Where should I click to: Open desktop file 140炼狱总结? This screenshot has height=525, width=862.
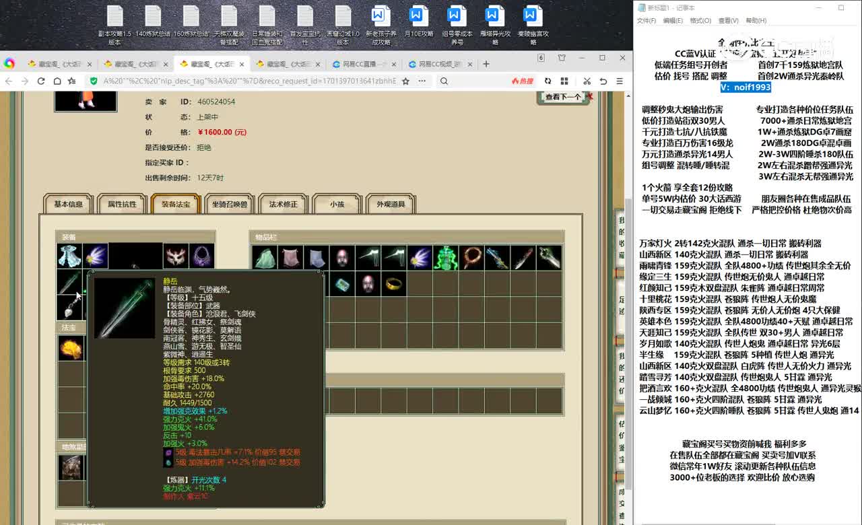(x=153, y=22)
